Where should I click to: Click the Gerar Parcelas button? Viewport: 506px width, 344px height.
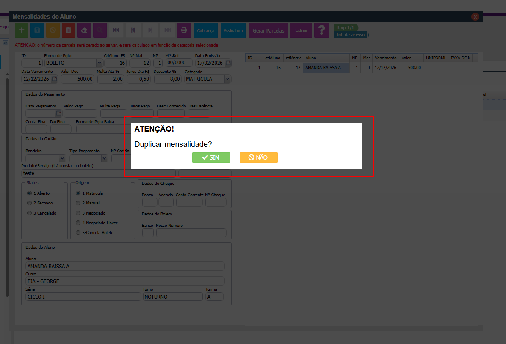tap(268, 30)
